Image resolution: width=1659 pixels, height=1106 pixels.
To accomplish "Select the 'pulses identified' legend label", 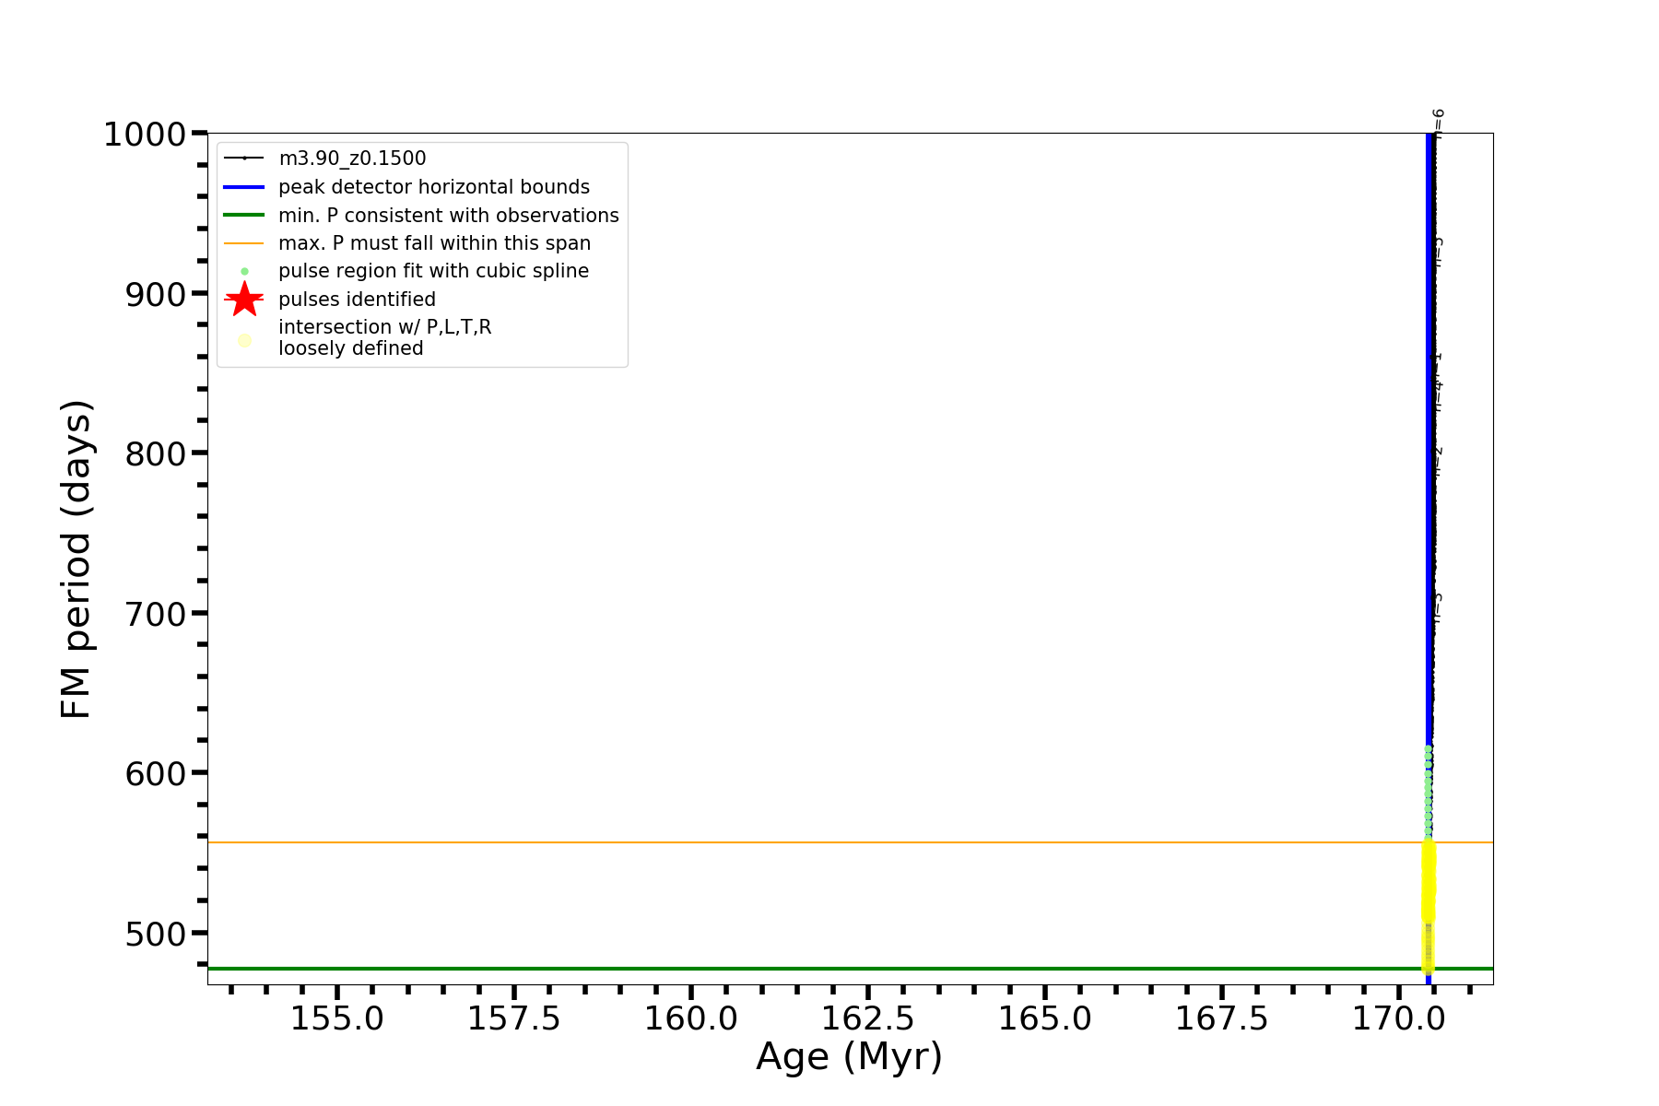I will 357,300.
